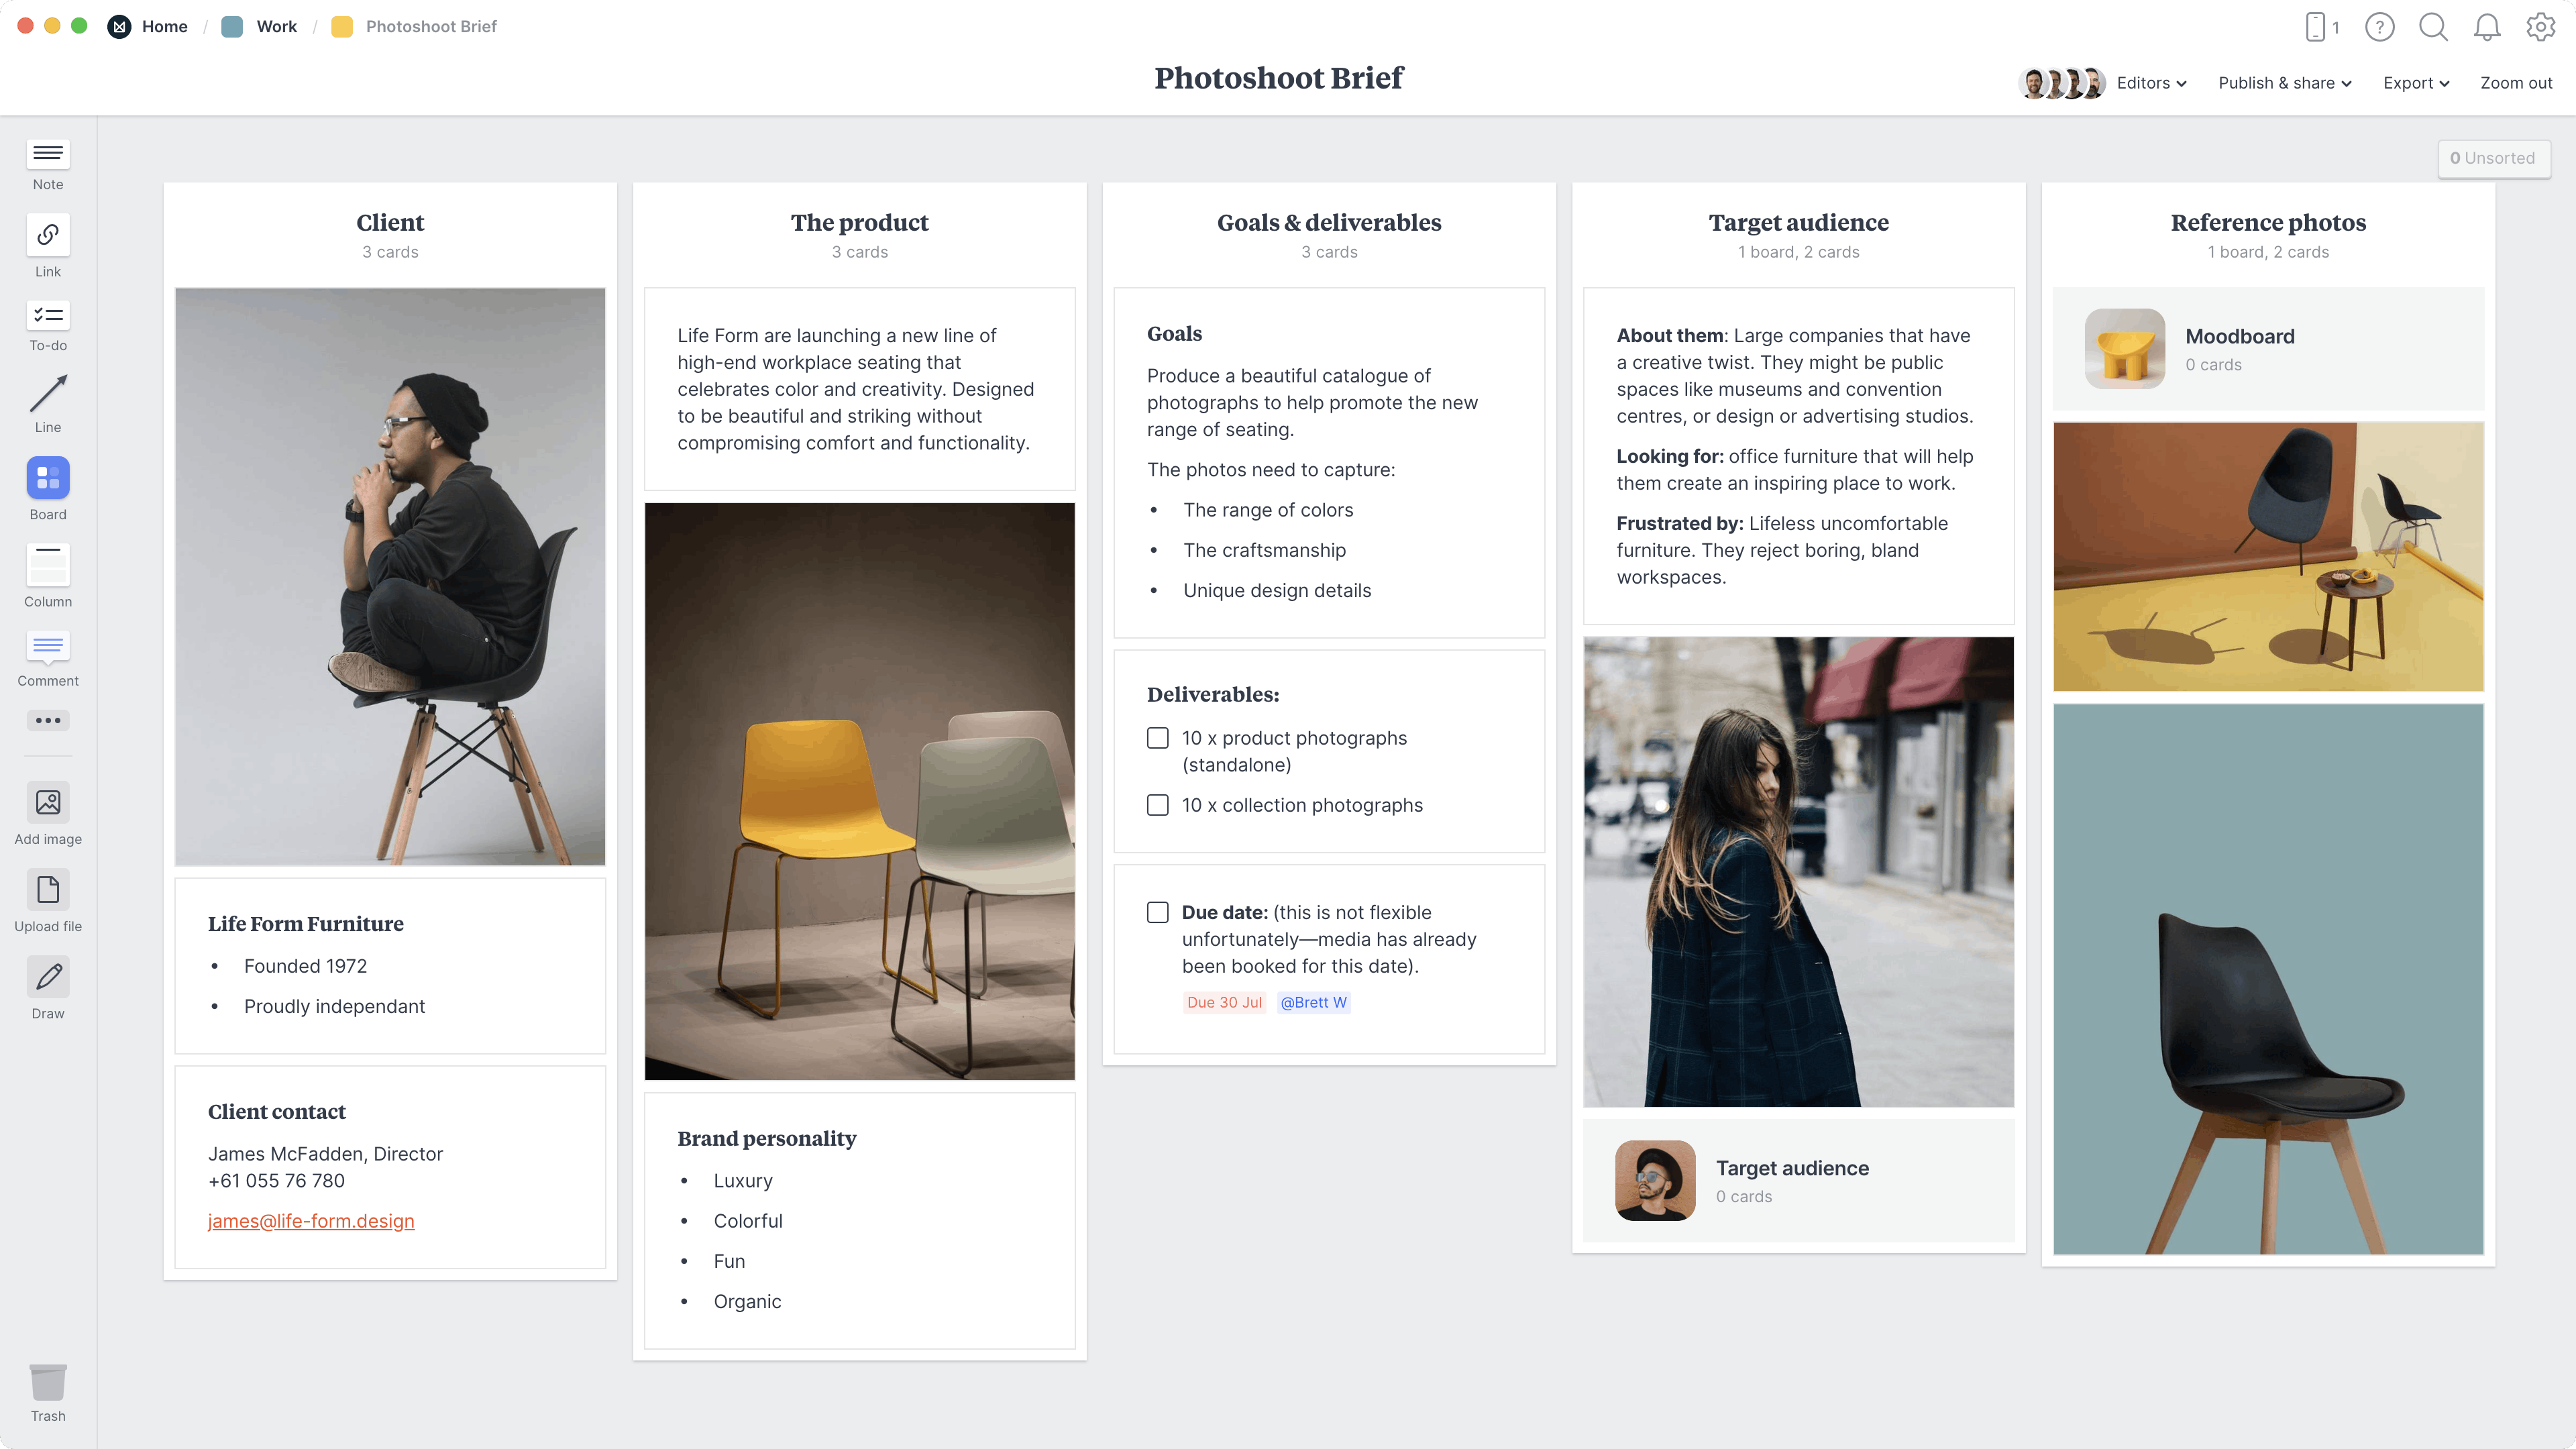Click the @Brett W mention link
Image resolution: width=2576 pixels, height=1449 pixels.
pos(1315,1003)
